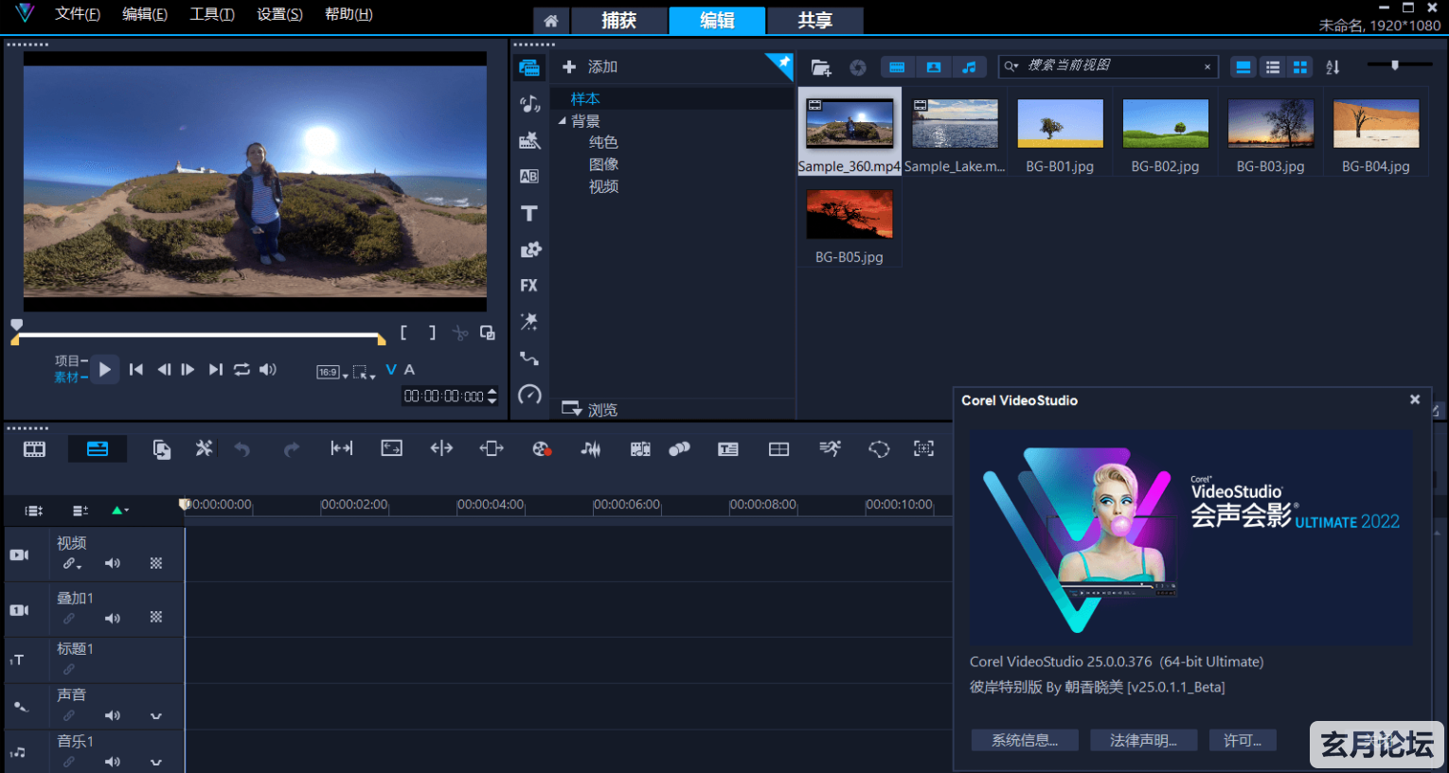Click the Home tab icon

tap(550, 21)
